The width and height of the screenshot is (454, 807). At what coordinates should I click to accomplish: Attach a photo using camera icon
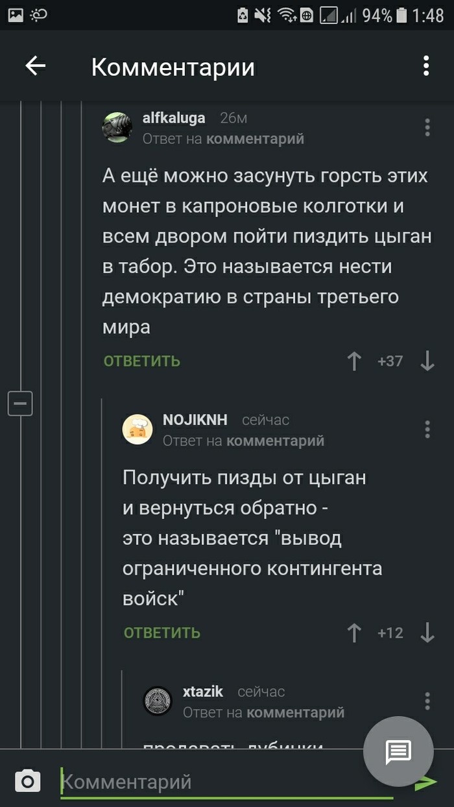click(x=27, y=781)
